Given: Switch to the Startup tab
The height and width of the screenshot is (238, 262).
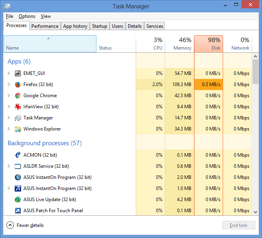Looking at the screenshot, I should pos(100,26).
